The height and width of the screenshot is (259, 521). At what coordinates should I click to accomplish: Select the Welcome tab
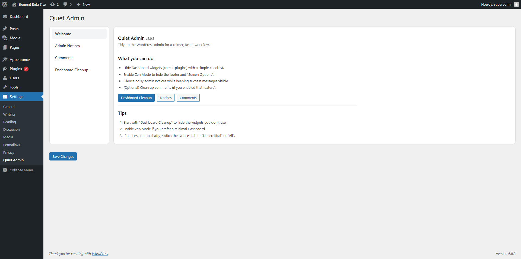pos(79,34)
